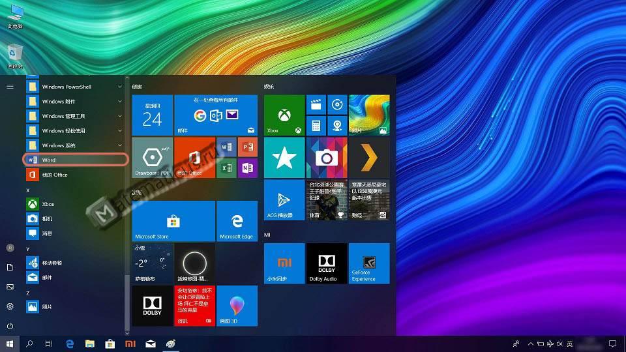The height and width of the screenshot is (352, 626).
Task: Open Pictures from Start sidebar
Action: coord(10,287)
